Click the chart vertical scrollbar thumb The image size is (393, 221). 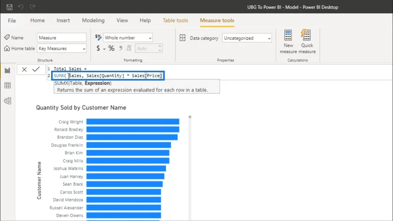pos(190,117)
